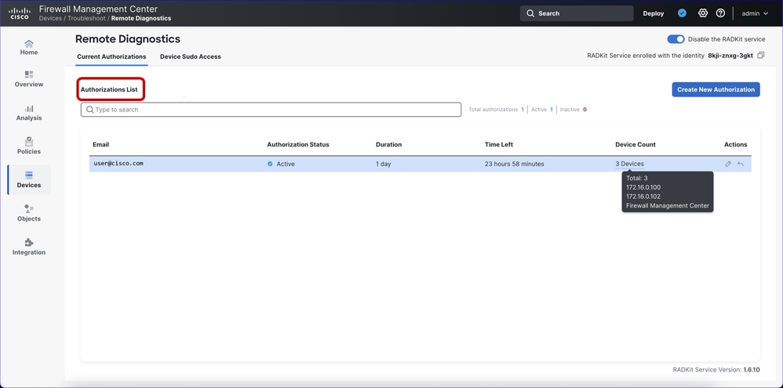Click the Deploy menu item
This screenshot has height=388, width=783.
click(654, 13)
